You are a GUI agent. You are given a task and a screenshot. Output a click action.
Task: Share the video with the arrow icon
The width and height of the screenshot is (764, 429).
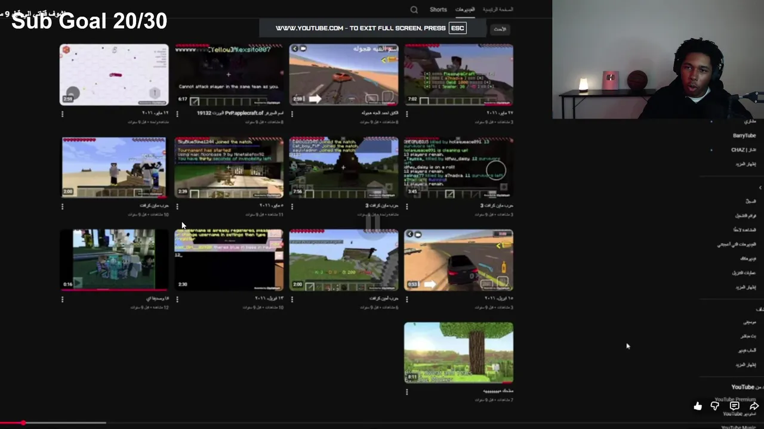point(754,406)
